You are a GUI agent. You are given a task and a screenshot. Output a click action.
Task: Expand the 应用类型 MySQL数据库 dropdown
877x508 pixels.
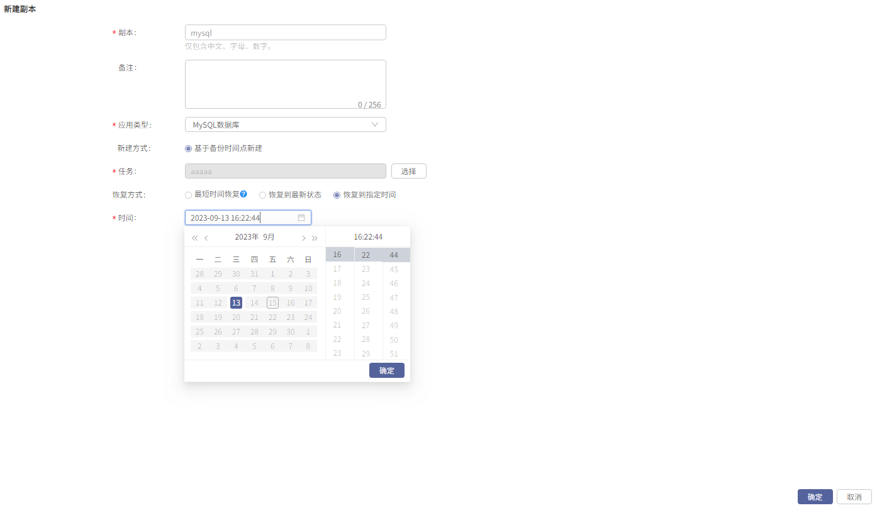click(x=286, y=124)
